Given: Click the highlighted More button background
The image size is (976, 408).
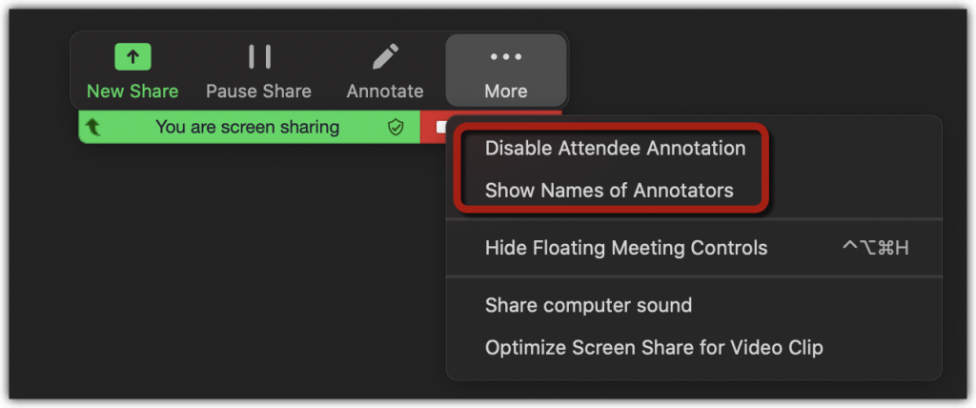Looking at the screenshot, I should pos(506,70).
